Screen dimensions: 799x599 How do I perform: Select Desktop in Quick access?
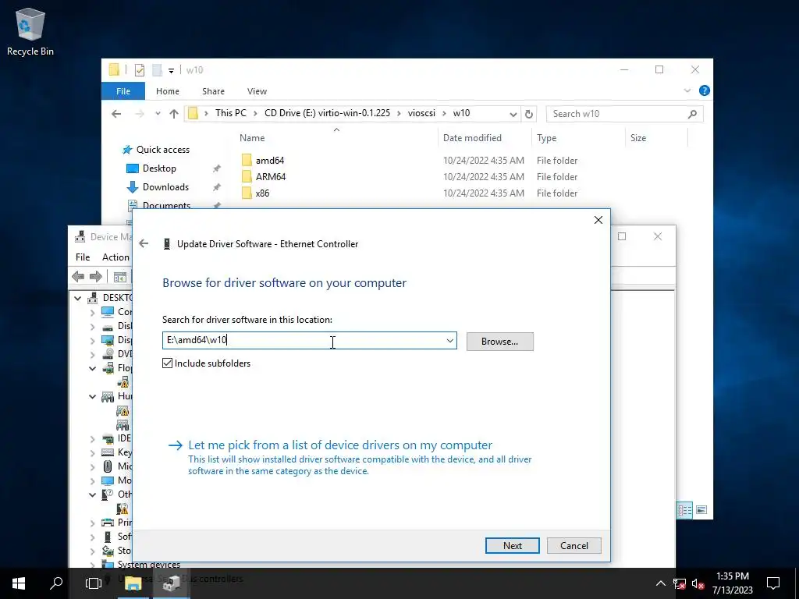point(159,168)
